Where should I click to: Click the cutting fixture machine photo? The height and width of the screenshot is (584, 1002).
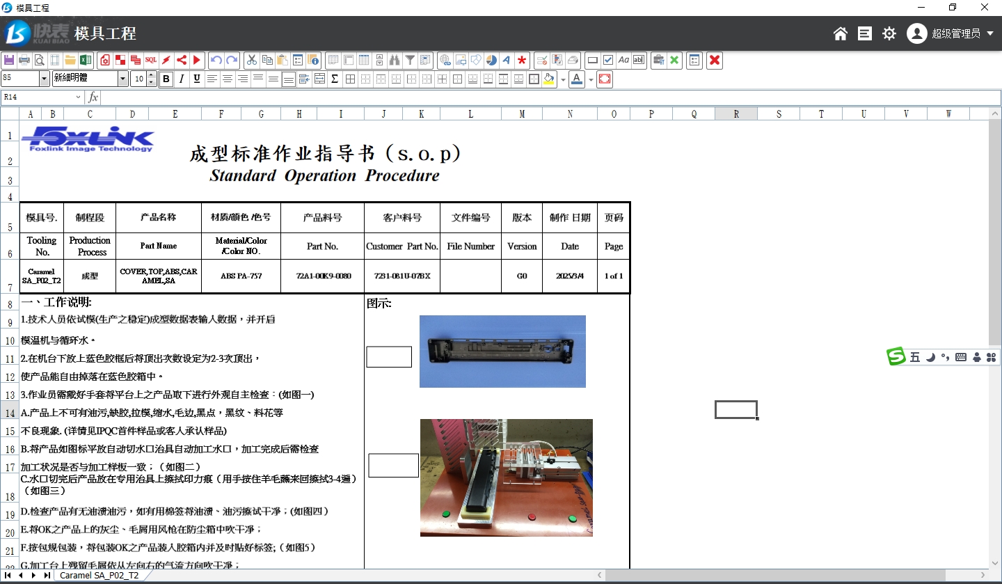(507, 478)
